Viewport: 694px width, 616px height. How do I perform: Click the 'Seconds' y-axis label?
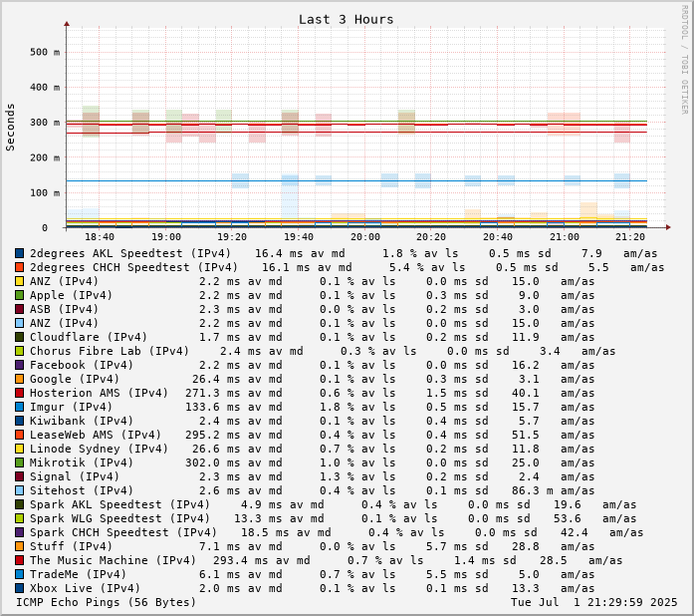[x=10, y=128]
